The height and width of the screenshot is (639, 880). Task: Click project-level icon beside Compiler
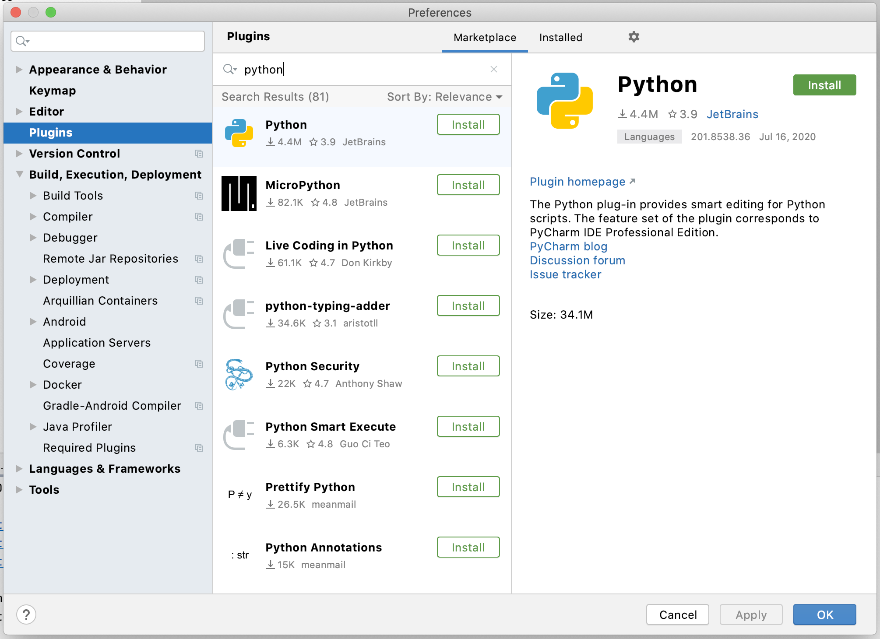[x=199, y=217]
